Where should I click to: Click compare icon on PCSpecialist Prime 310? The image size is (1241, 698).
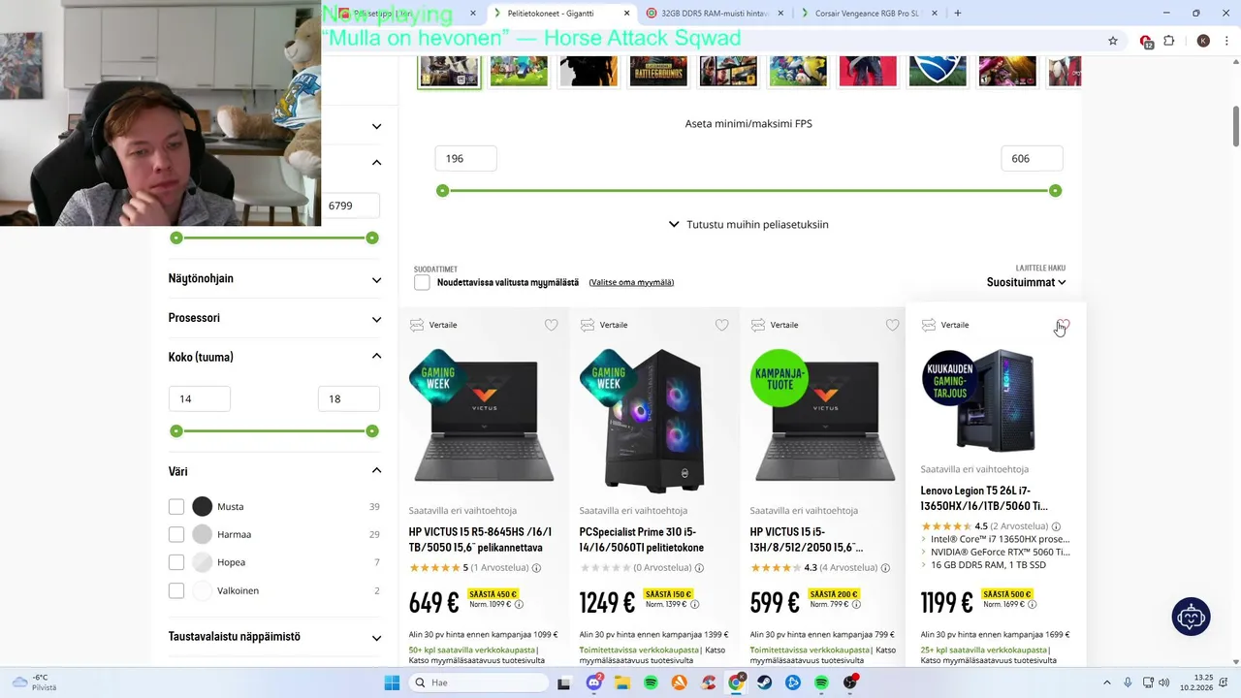point(588,325)
